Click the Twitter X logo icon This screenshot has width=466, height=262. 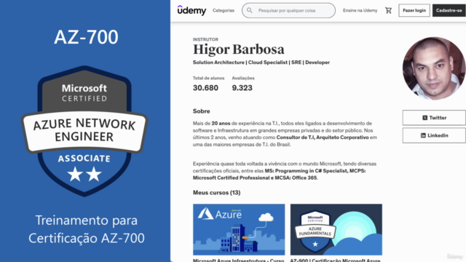tap(425, 118)
